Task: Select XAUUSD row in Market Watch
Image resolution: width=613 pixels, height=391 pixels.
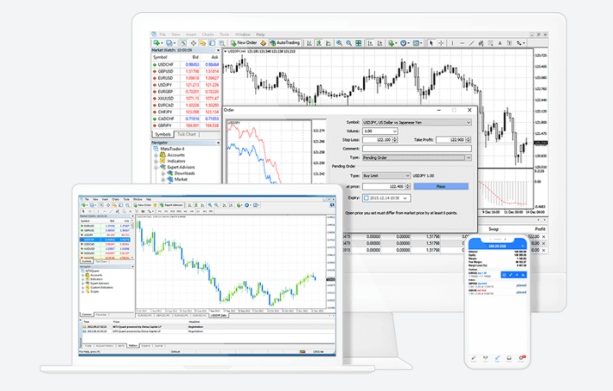Action: click(x=186, y=98)
